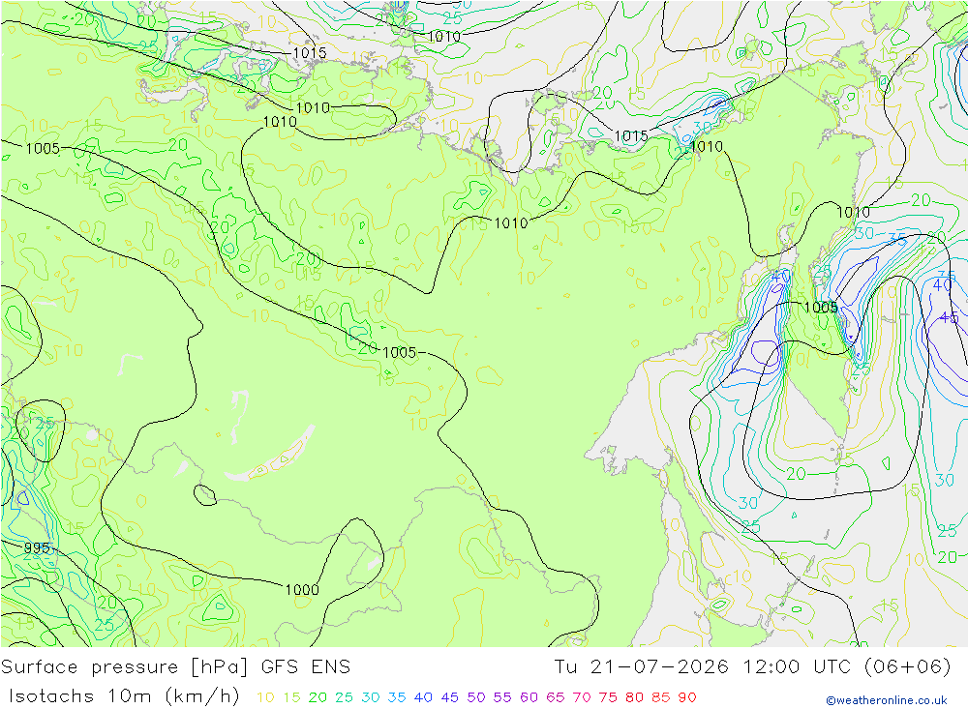Open the ©weatheronline.co.uk credit link

887,700
